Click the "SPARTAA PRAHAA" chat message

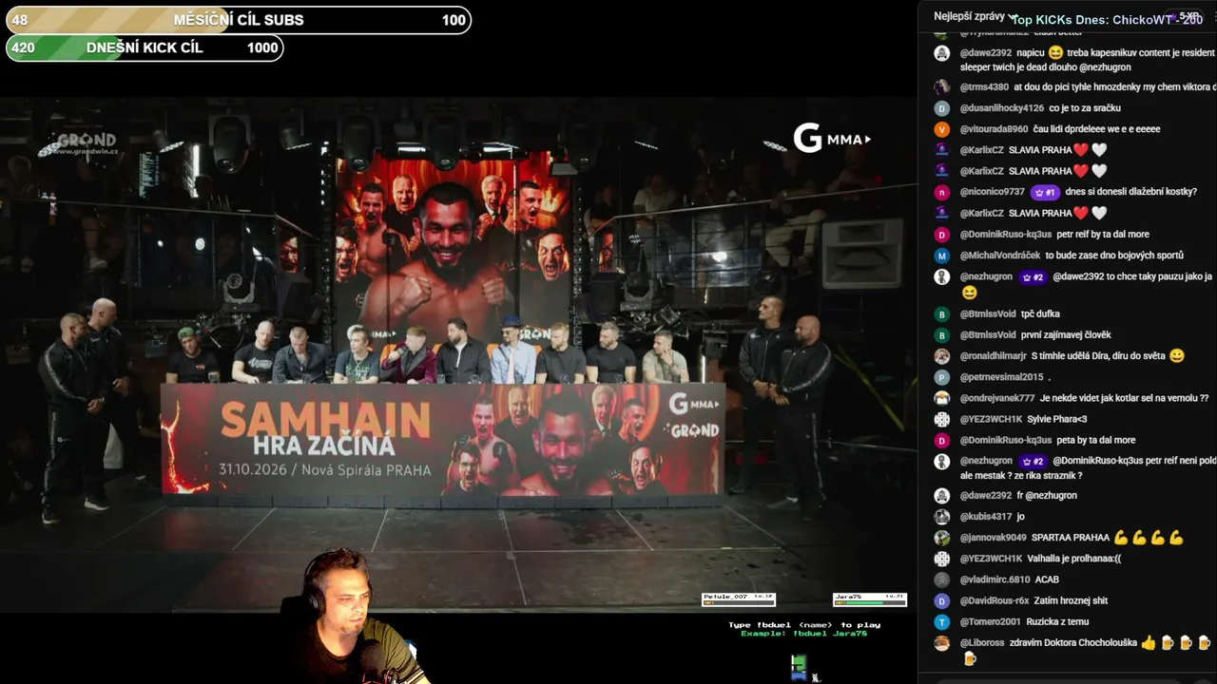pos(1071,538)
